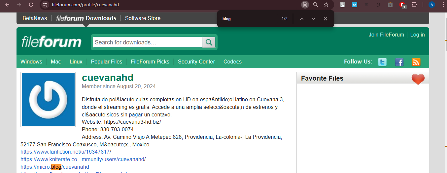Open the red ad-blocker extension with badge
Image resolution: width=447 pixels, height=173 pixels.
click(x=402, y=5)
